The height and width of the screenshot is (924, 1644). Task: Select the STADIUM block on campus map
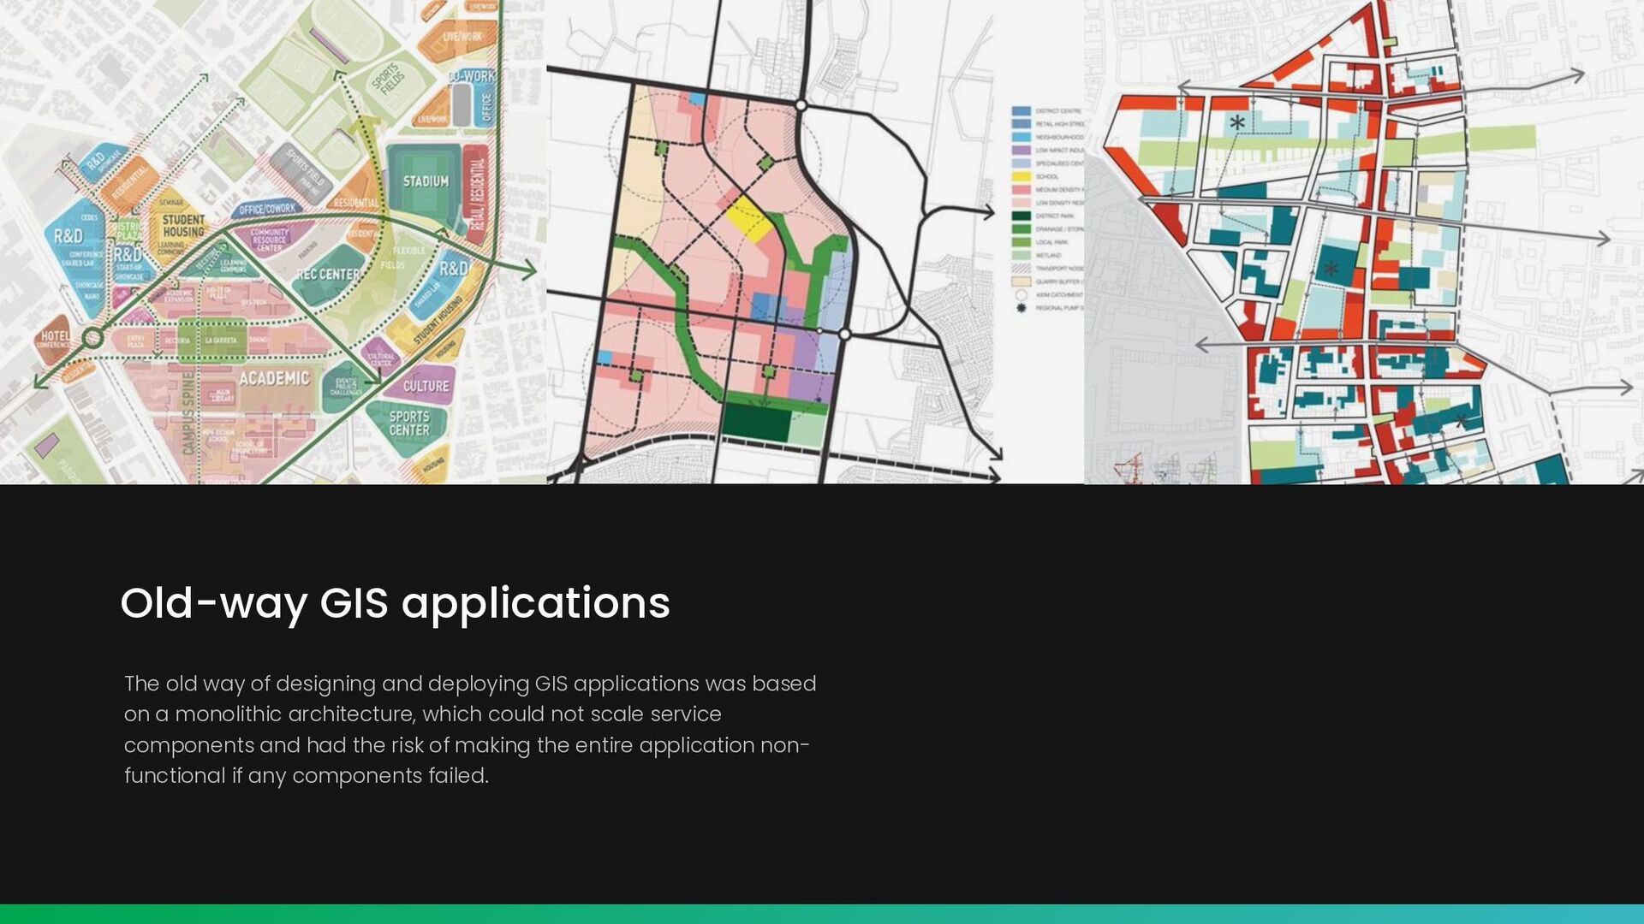[426, 181]
